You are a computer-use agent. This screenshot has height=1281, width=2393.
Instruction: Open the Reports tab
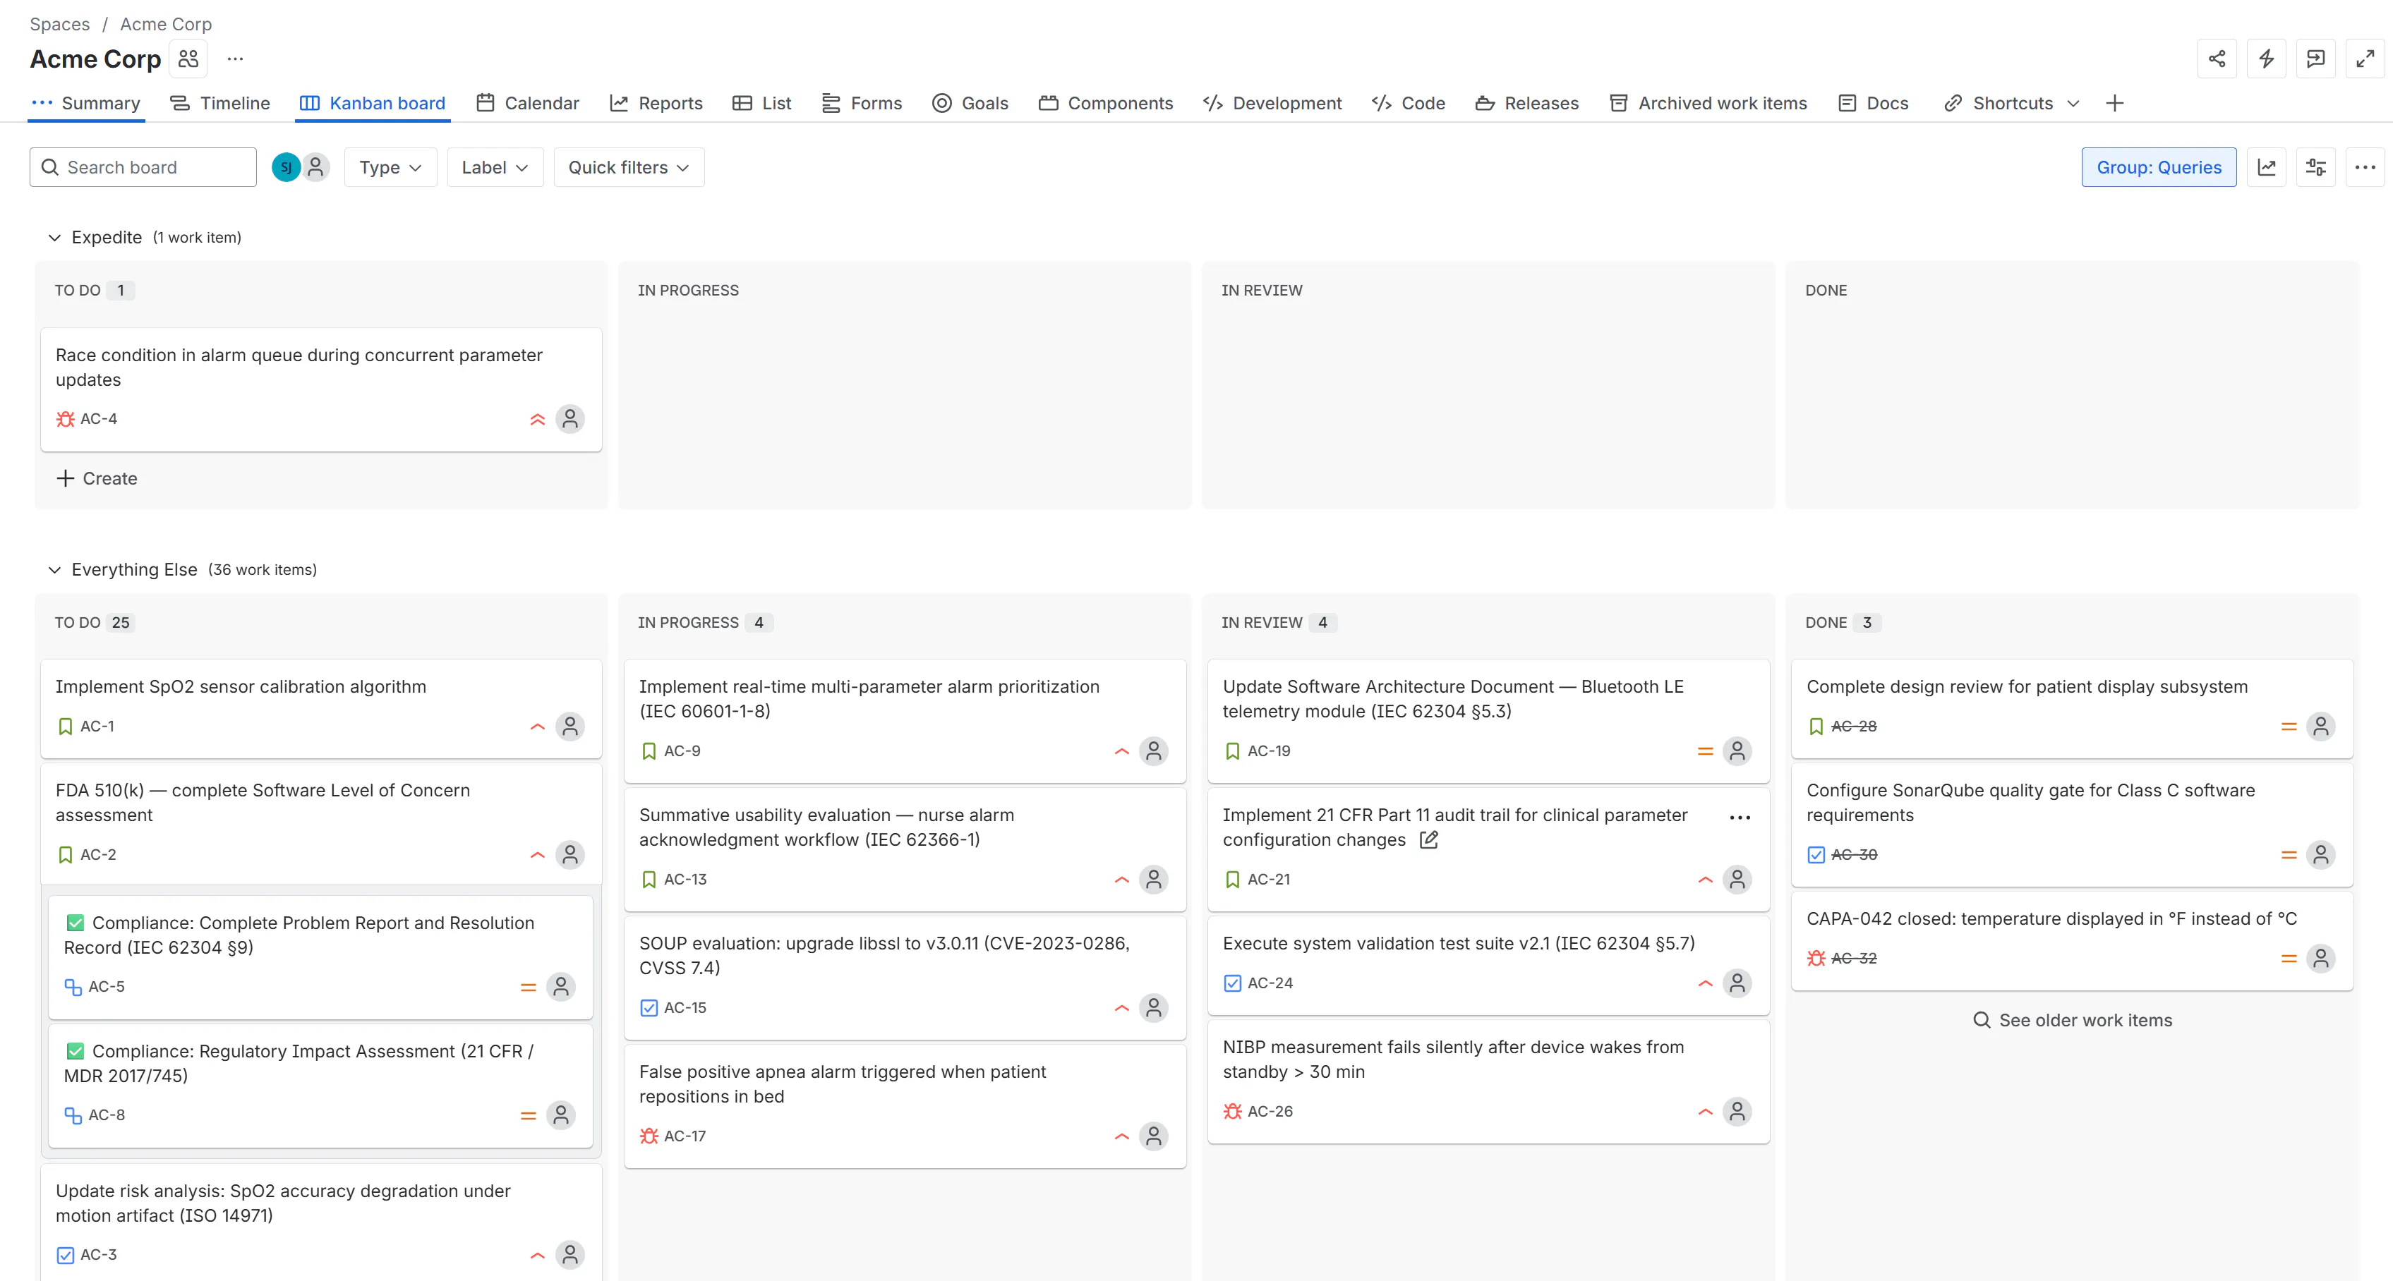(x=656, y=103)
